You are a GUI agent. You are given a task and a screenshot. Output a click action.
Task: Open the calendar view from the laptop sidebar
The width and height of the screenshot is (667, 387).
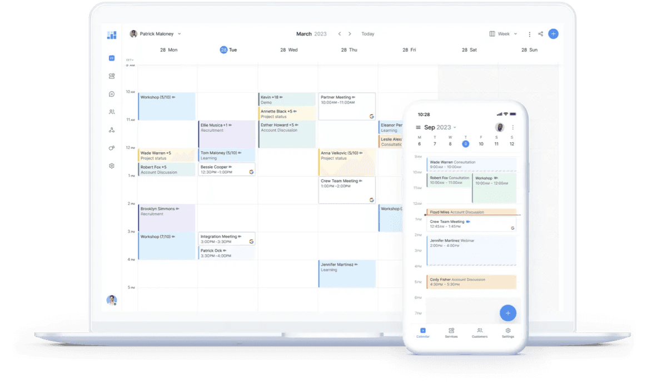pos(112,58)
